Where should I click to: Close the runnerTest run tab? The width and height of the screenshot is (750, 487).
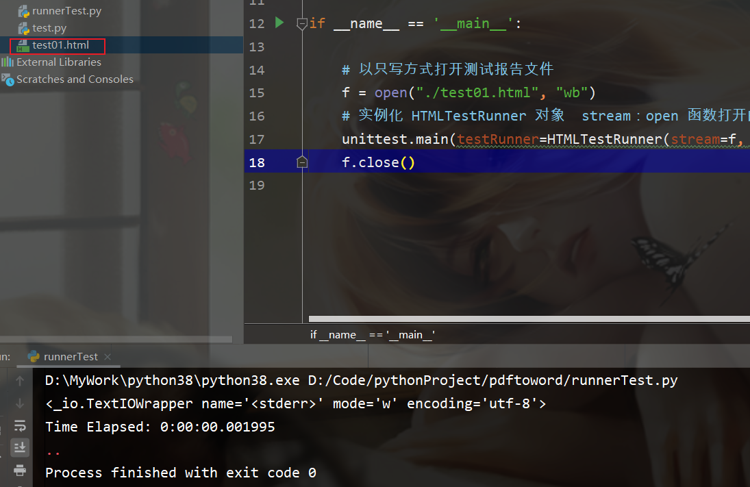[x=108, y=356]
